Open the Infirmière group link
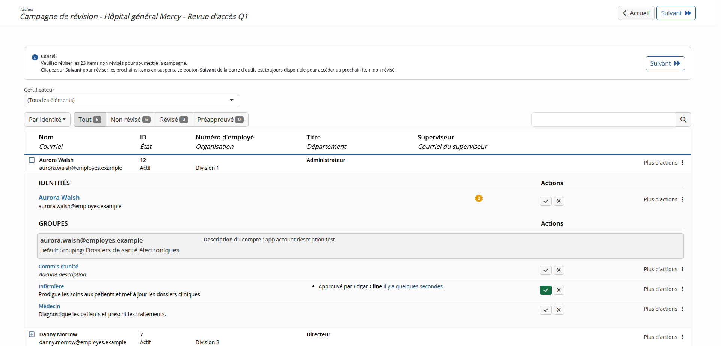 point(51,286)
